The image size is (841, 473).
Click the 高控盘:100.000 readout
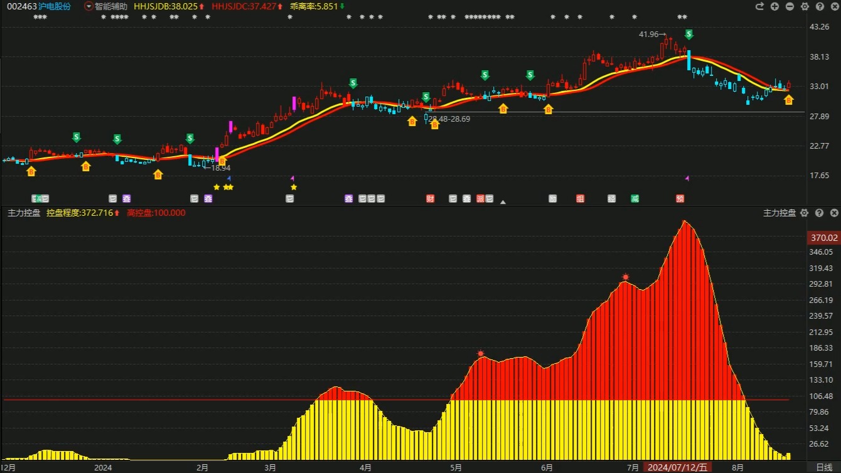click(x=156, y=213)
